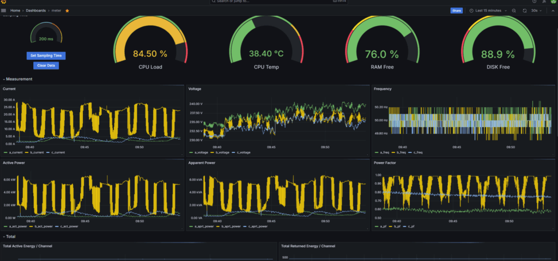558x261 pixels.
Task: Open the Grafana main menu hamburger icon
Action: pos(4,10)
